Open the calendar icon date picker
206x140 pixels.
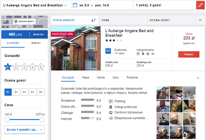click(x=75, y=5)
